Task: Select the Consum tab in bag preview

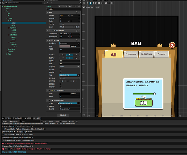Action: [162, 54]
